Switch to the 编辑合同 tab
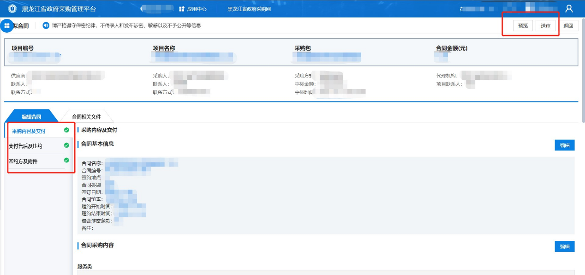The height and width of the screenshot is (275, 585). [31, 117]
